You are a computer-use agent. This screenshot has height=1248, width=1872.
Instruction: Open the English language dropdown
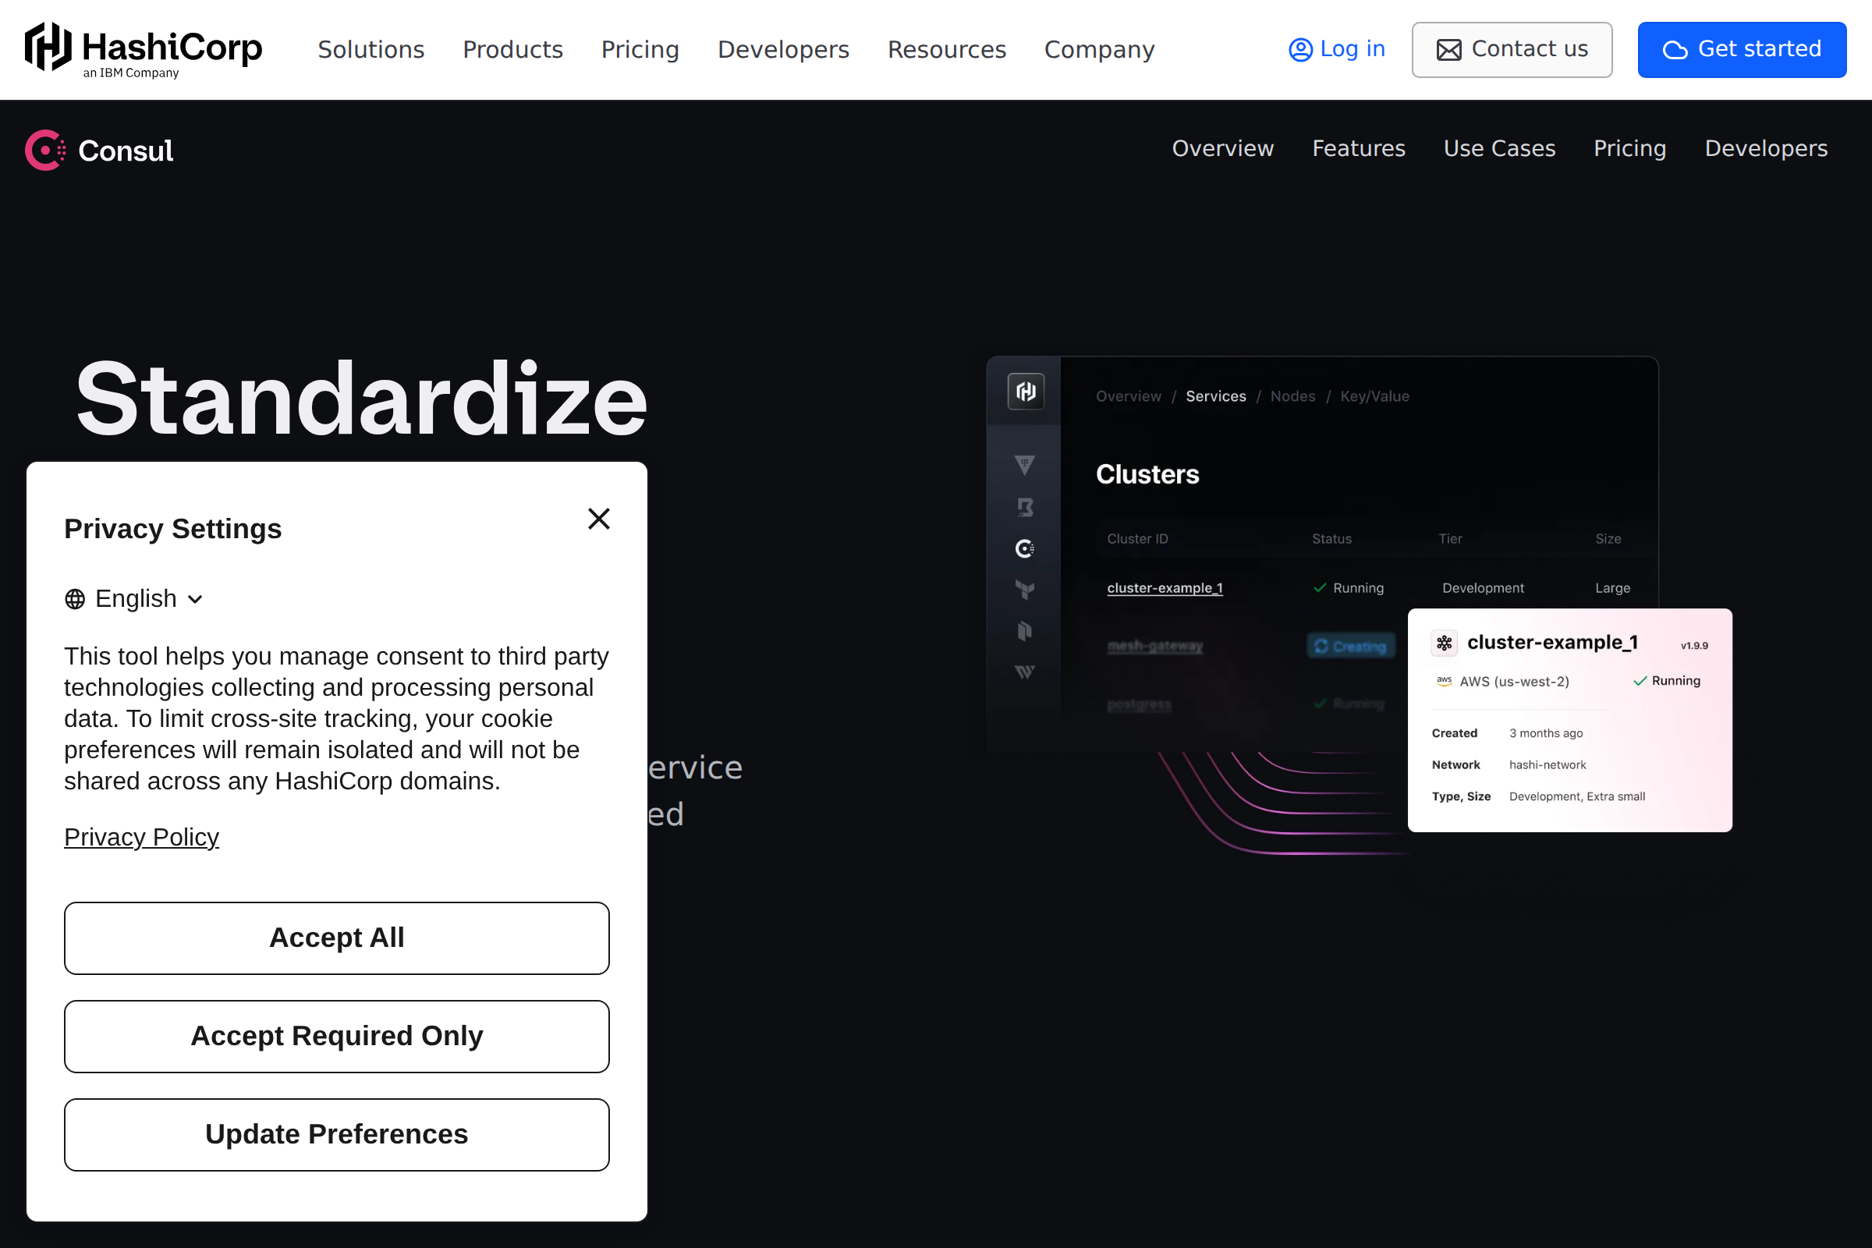click(133, 598)
